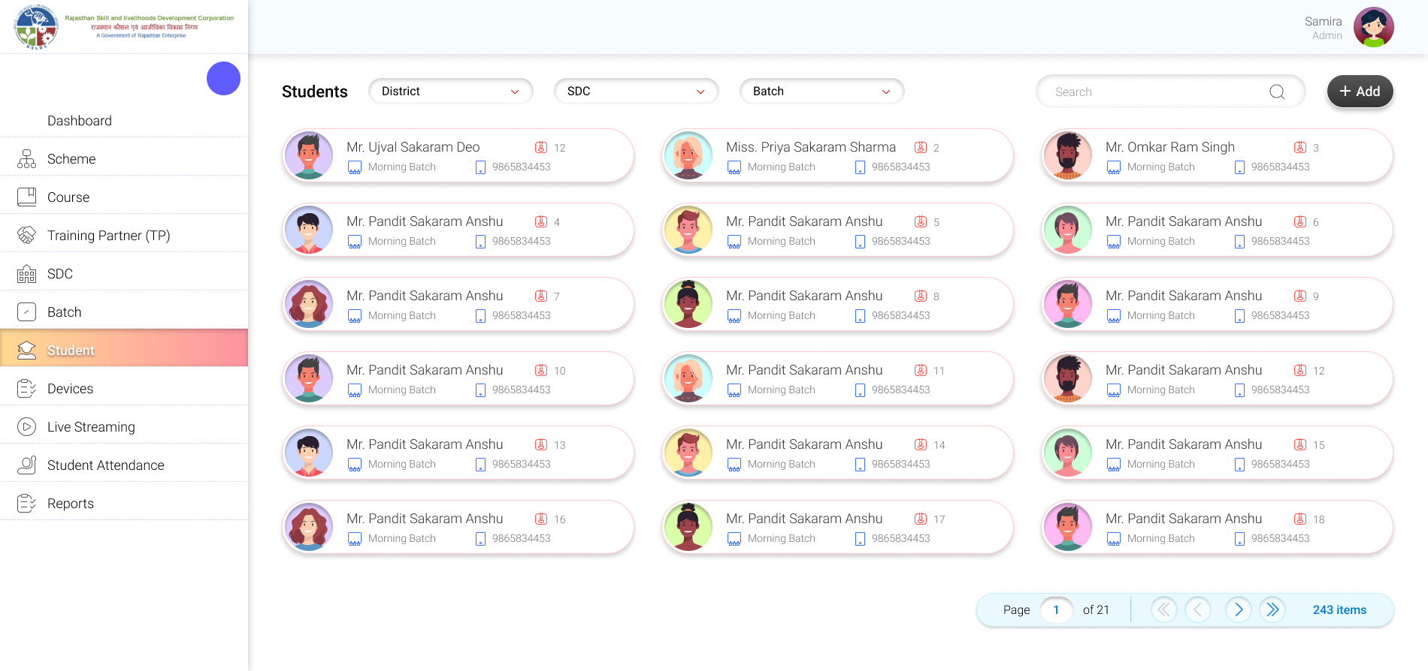Image resolution: width=1428 pixels, height=671 pixels.
Task: Click the Student Attendance icon
Action: click(x=27, y=465)
